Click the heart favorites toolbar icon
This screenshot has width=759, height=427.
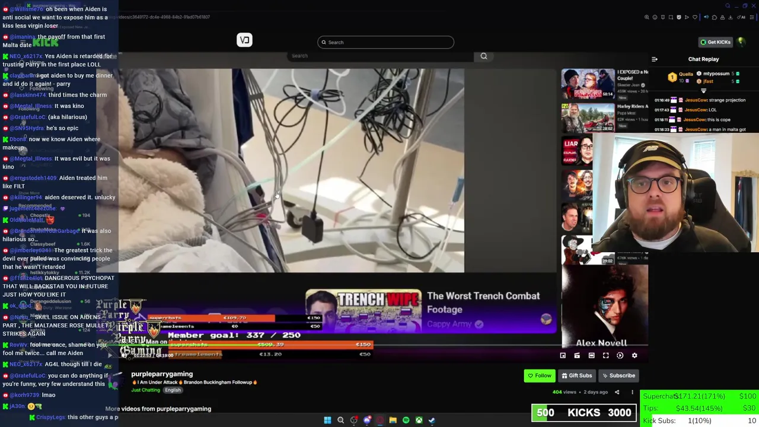(x=695, y=17)
